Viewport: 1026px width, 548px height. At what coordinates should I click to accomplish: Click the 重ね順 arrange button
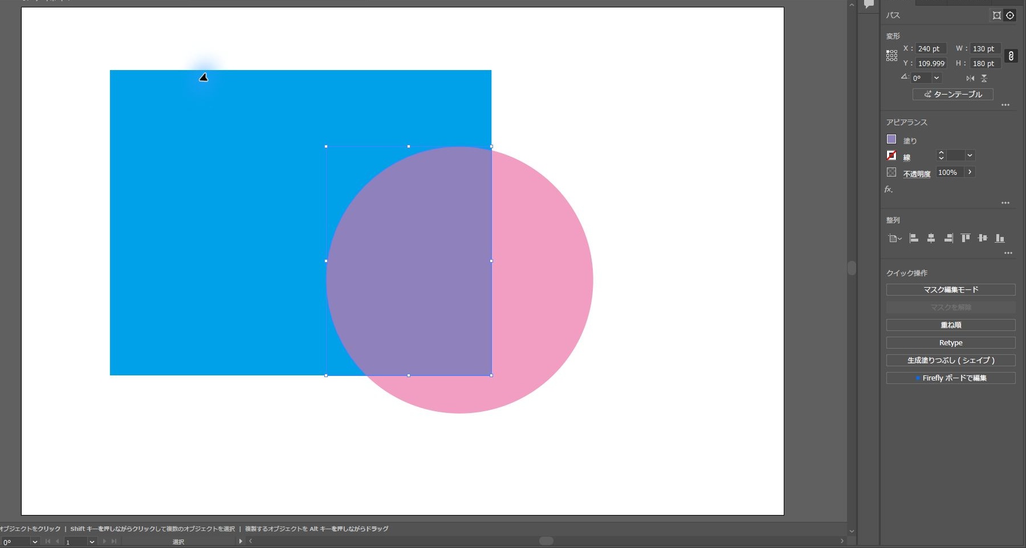point(951,325)
